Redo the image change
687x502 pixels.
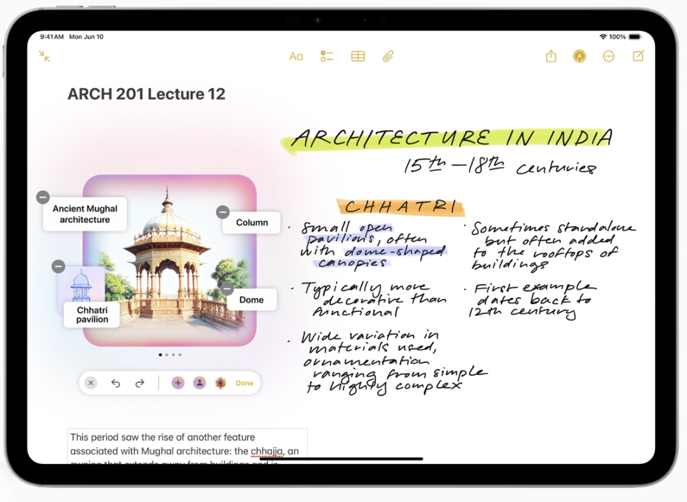coord(140,383)
